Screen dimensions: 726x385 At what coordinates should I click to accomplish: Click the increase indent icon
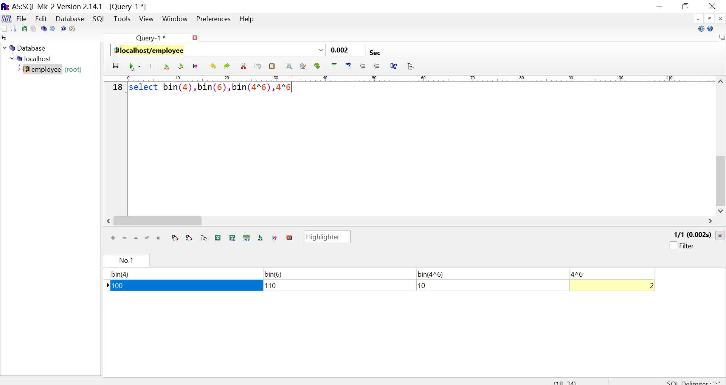point(363,66)
